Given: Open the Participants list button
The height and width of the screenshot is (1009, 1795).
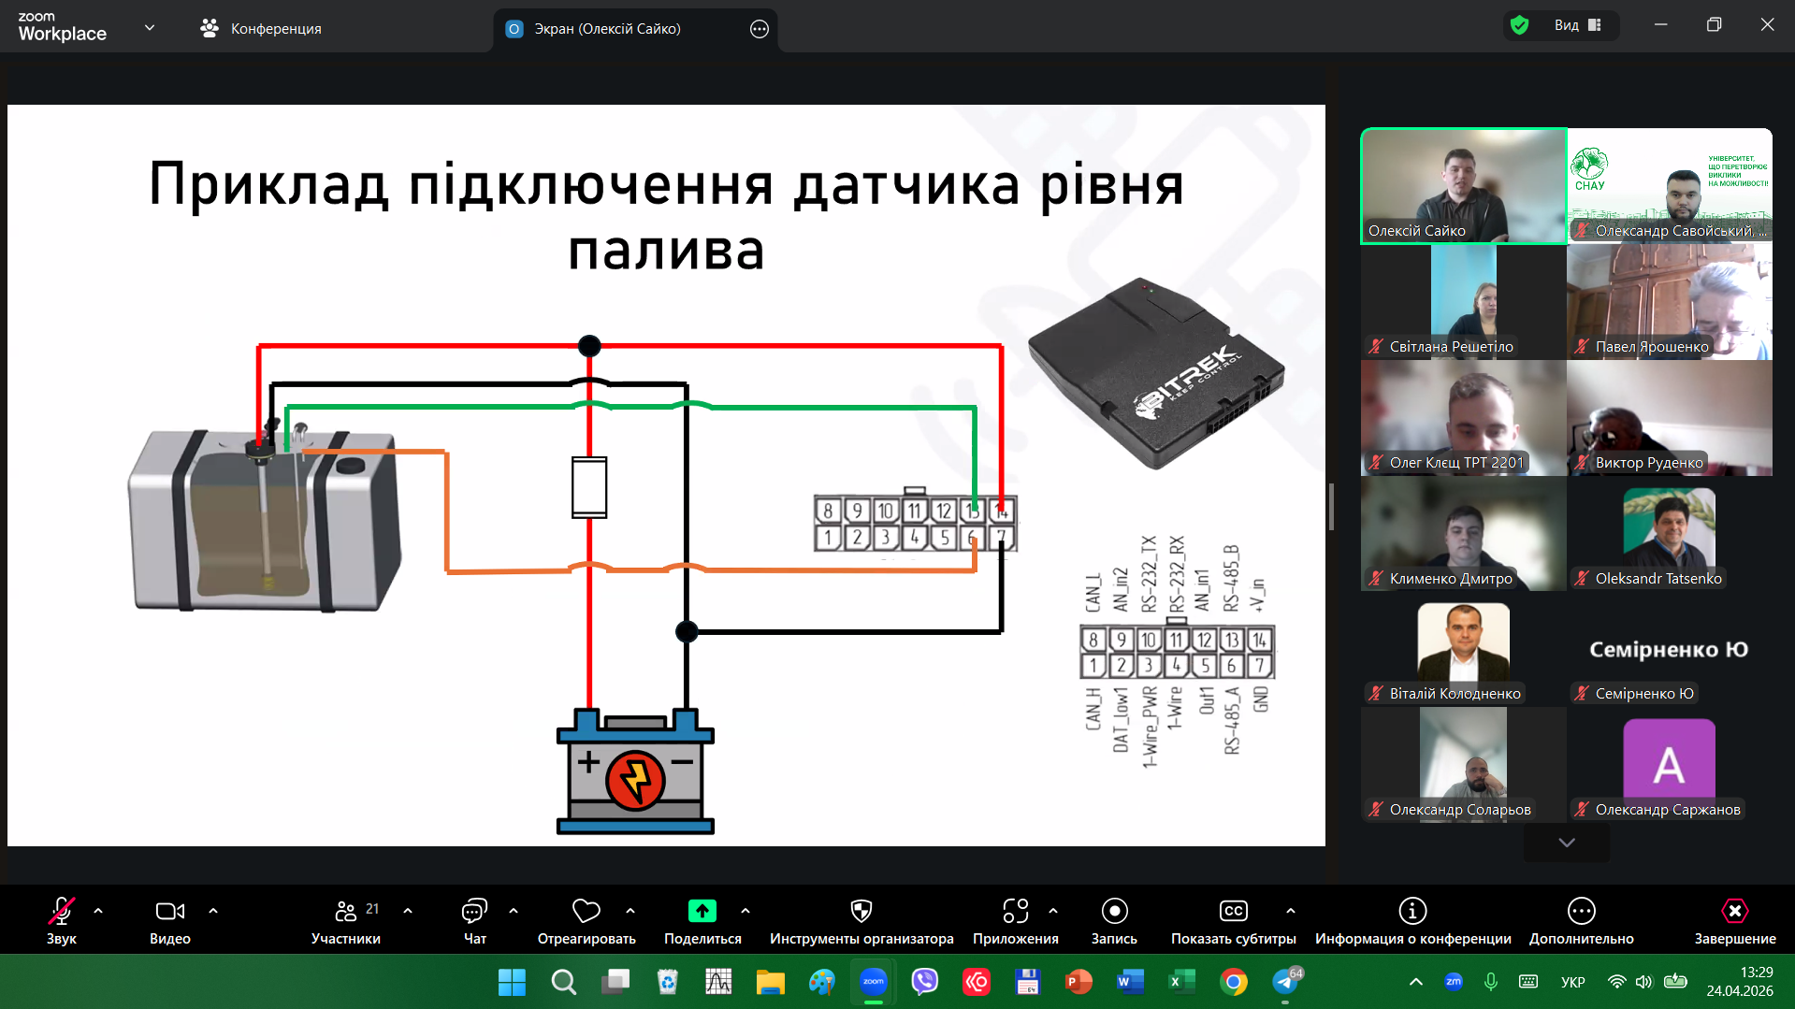Looking at the screenshot, I should [x=346, y=912].
